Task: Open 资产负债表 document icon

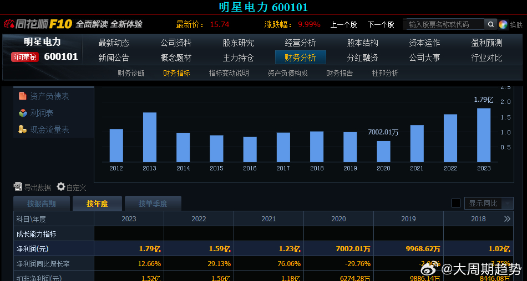Action: click(23, 96)
